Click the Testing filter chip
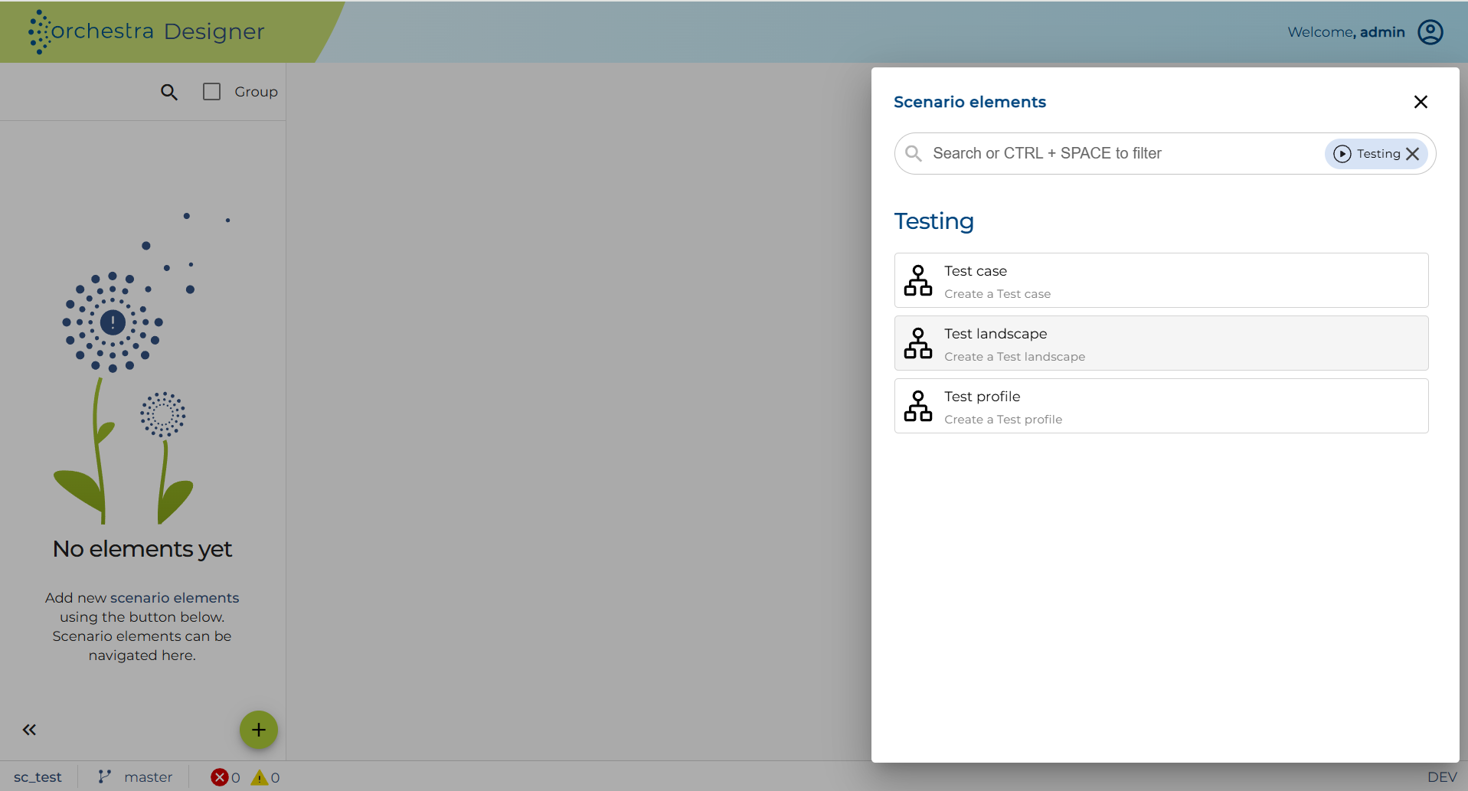 tap(1377, 154)
